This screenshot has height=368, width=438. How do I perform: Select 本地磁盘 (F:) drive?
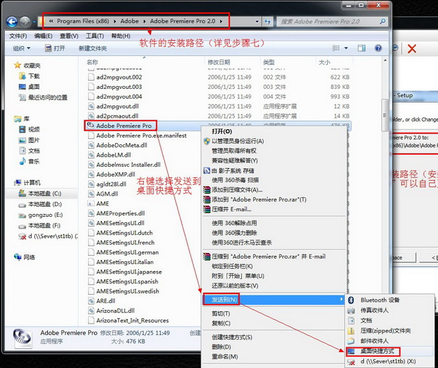click(40, 226)
